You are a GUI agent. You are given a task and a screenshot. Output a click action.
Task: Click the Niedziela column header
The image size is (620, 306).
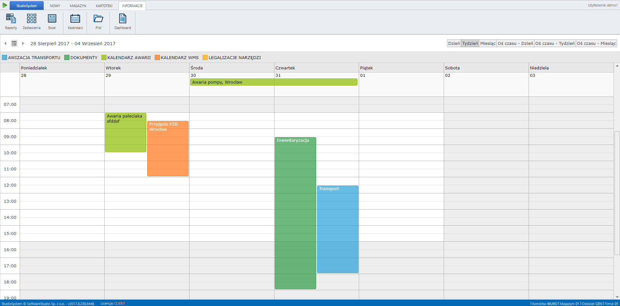click(x=571, y=68)
